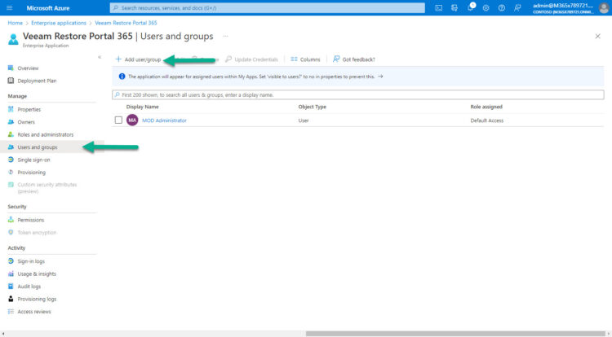This screenshot has height=337, width=612.
Task: Click the Audit logs icon
Action: click(x=11, y=286)
